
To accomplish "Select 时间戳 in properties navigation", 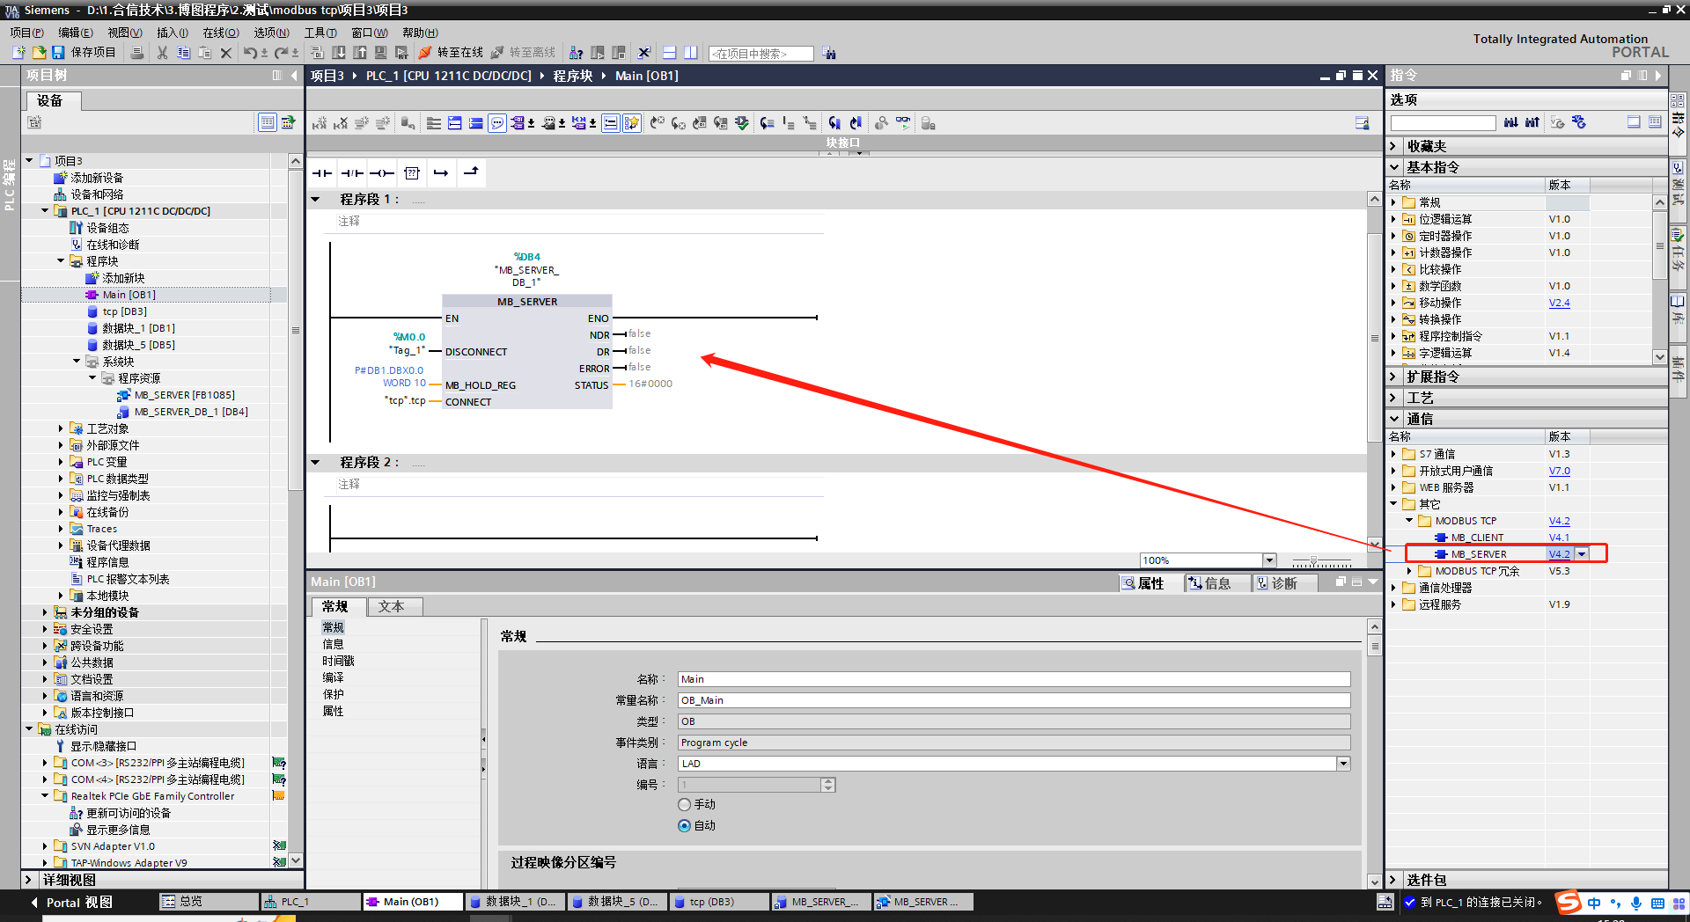I will pyautogui.click(x=338, y=661).
